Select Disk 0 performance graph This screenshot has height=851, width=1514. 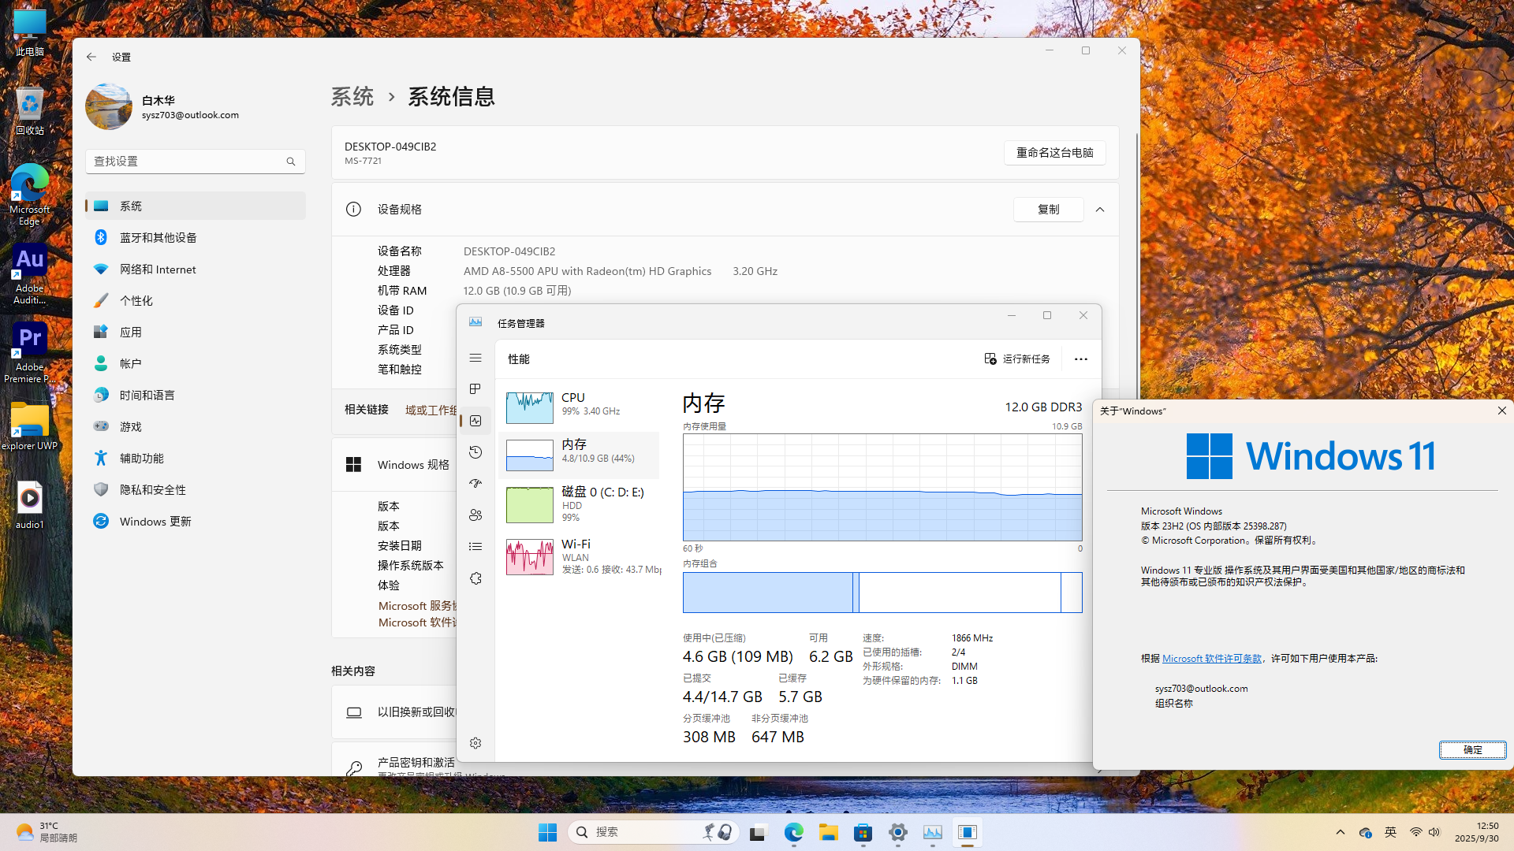click(580, 504)
